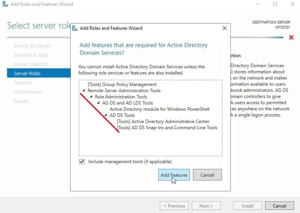Click the MYDC01 destination server name
This screenshot has width=300, height=213.
[283, 27]
